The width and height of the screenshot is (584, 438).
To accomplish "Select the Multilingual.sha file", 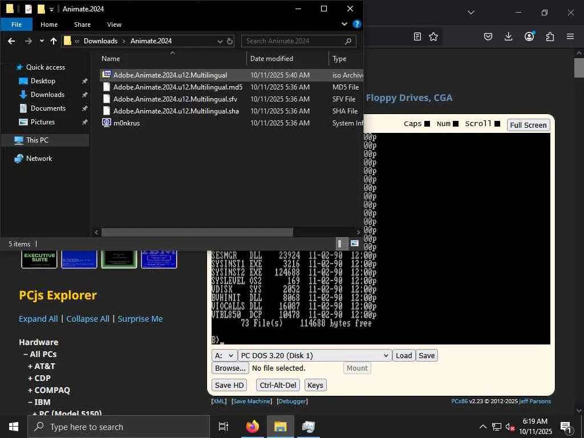I will coord(176,111).
